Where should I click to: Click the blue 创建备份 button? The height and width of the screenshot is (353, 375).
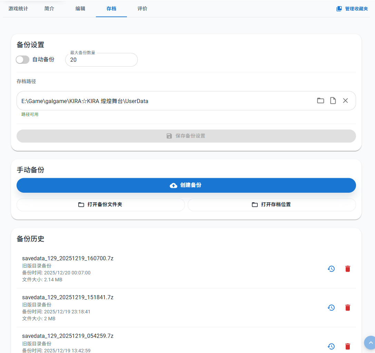(x=186, y=185)
